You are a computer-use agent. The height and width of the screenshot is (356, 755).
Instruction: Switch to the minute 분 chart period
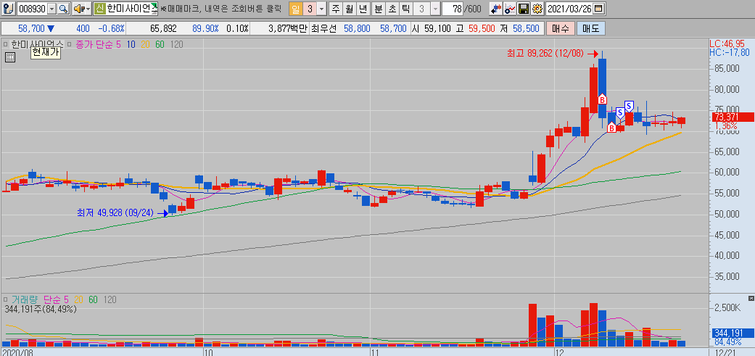[377, 9]
